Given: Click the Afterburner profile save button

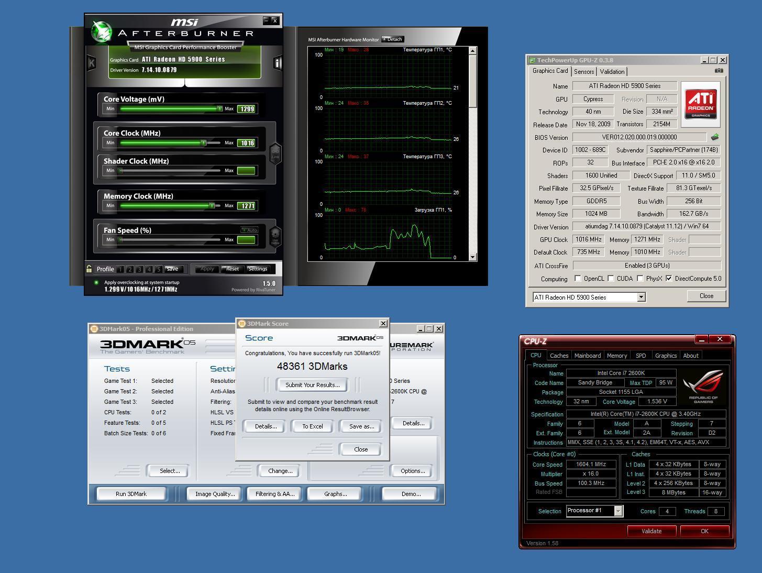Looking at the screenshot, I should point(172,269).
